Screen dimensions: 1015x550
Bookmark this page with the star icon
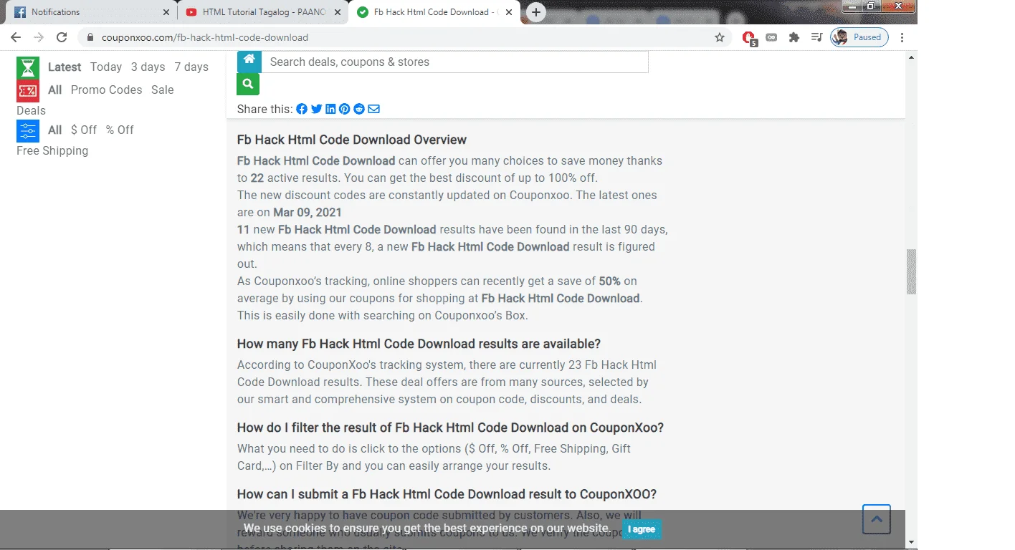tap(720, 37)
